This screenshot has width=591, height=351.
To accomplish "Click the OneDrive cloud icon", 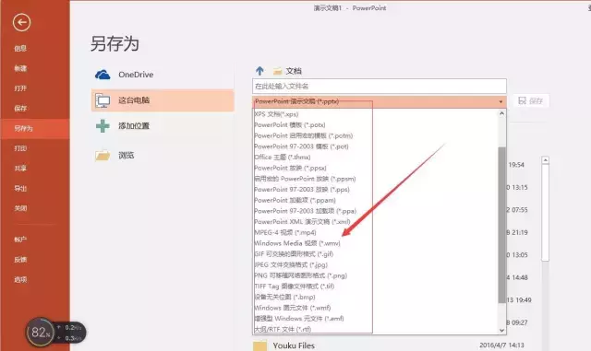I will [103, 75].
